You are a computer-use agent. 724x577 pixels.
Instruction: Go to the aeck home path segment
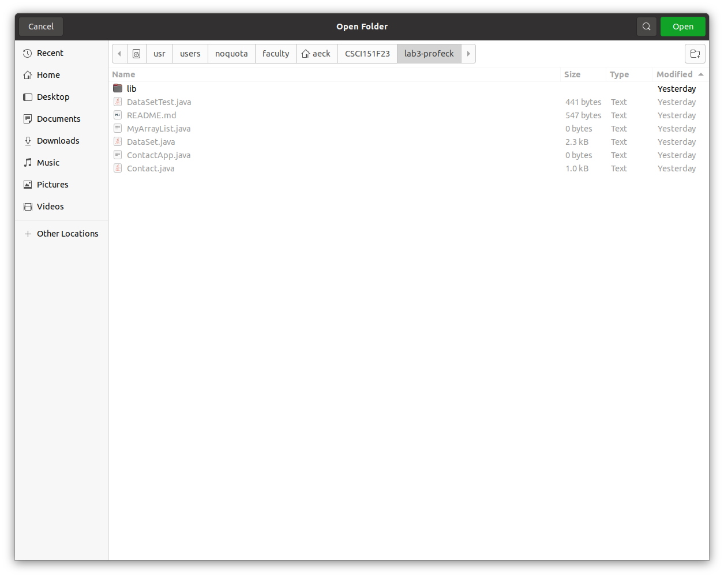(x=317, y=54)
